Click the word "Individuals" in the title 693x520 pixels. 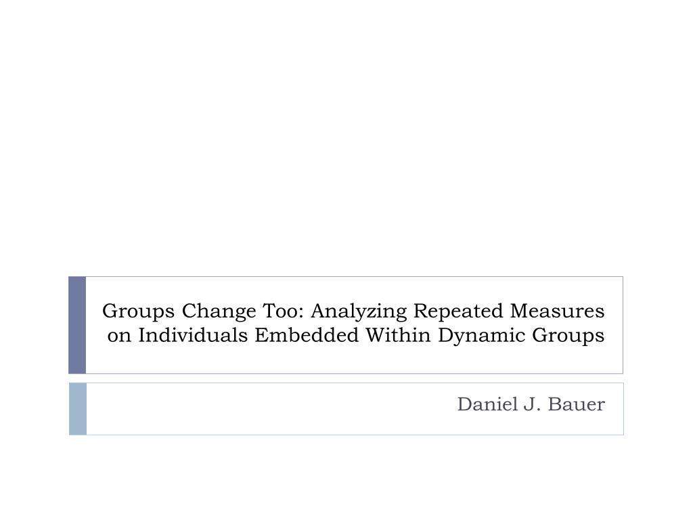193,334
